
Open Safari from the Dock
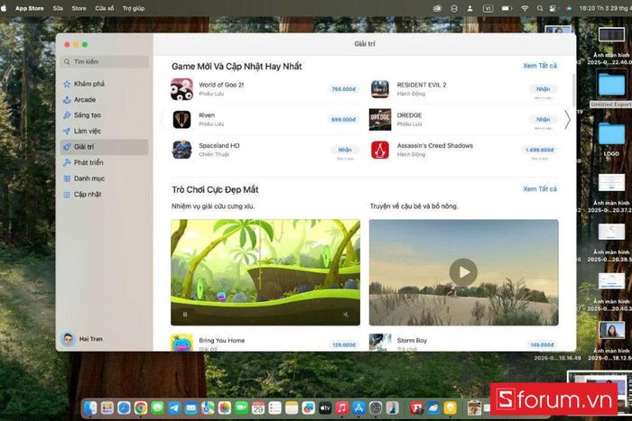(x=124, y=408)
